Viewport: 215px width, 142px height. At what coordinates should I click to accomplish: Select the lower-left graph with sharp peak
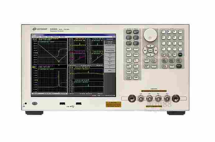[49, 79]
